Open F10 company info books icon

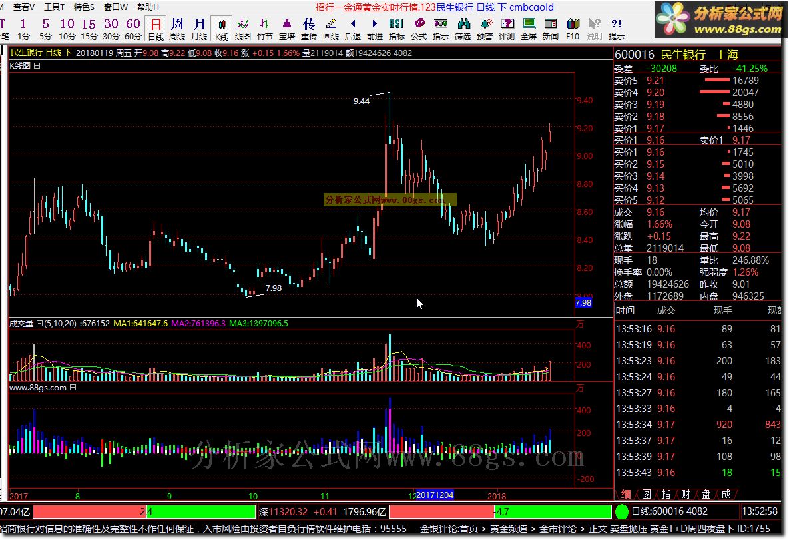[x=573, y=29]
